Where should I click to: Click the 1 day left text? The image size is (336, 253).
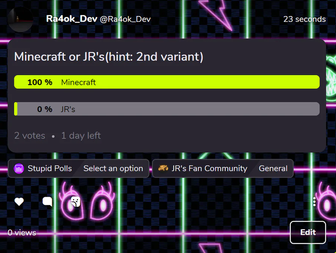tap(81, 136)
